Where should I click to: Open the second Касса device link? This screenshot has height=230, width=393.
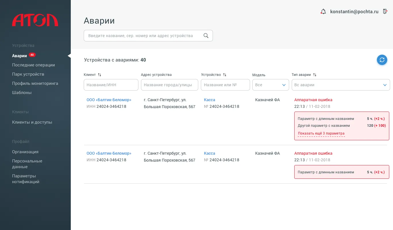pos(209,153)
